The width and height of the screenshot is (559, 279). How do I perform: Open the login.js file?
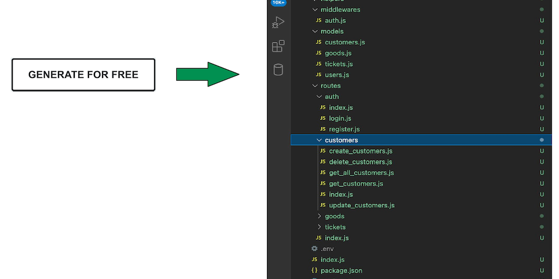coord(340,118)
